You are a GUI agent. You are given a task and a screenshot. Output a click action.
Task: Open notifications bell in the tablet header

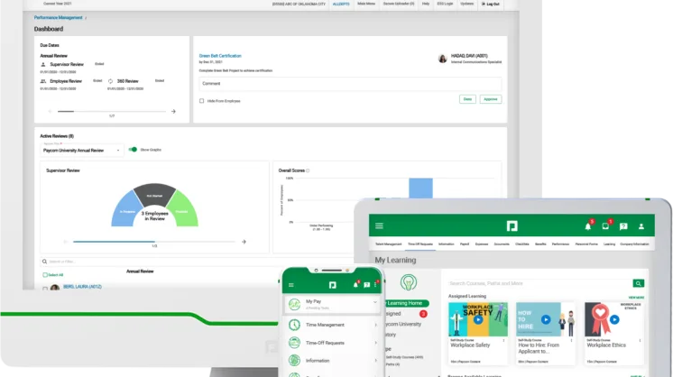[x=588, y=226]
